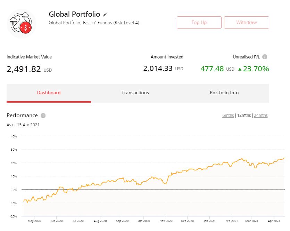This screenshot has width=290, height=231.
Task: Click the 2,014.33 amount invested figure
Action: coord(158,69)
